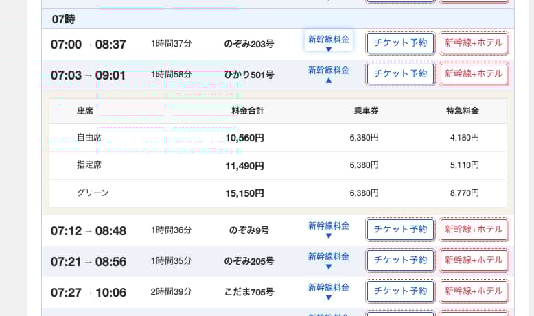The image size is (534, 316).
Task: Open 新幹線+ホテル for こだま705号
Action: (474, 291)
